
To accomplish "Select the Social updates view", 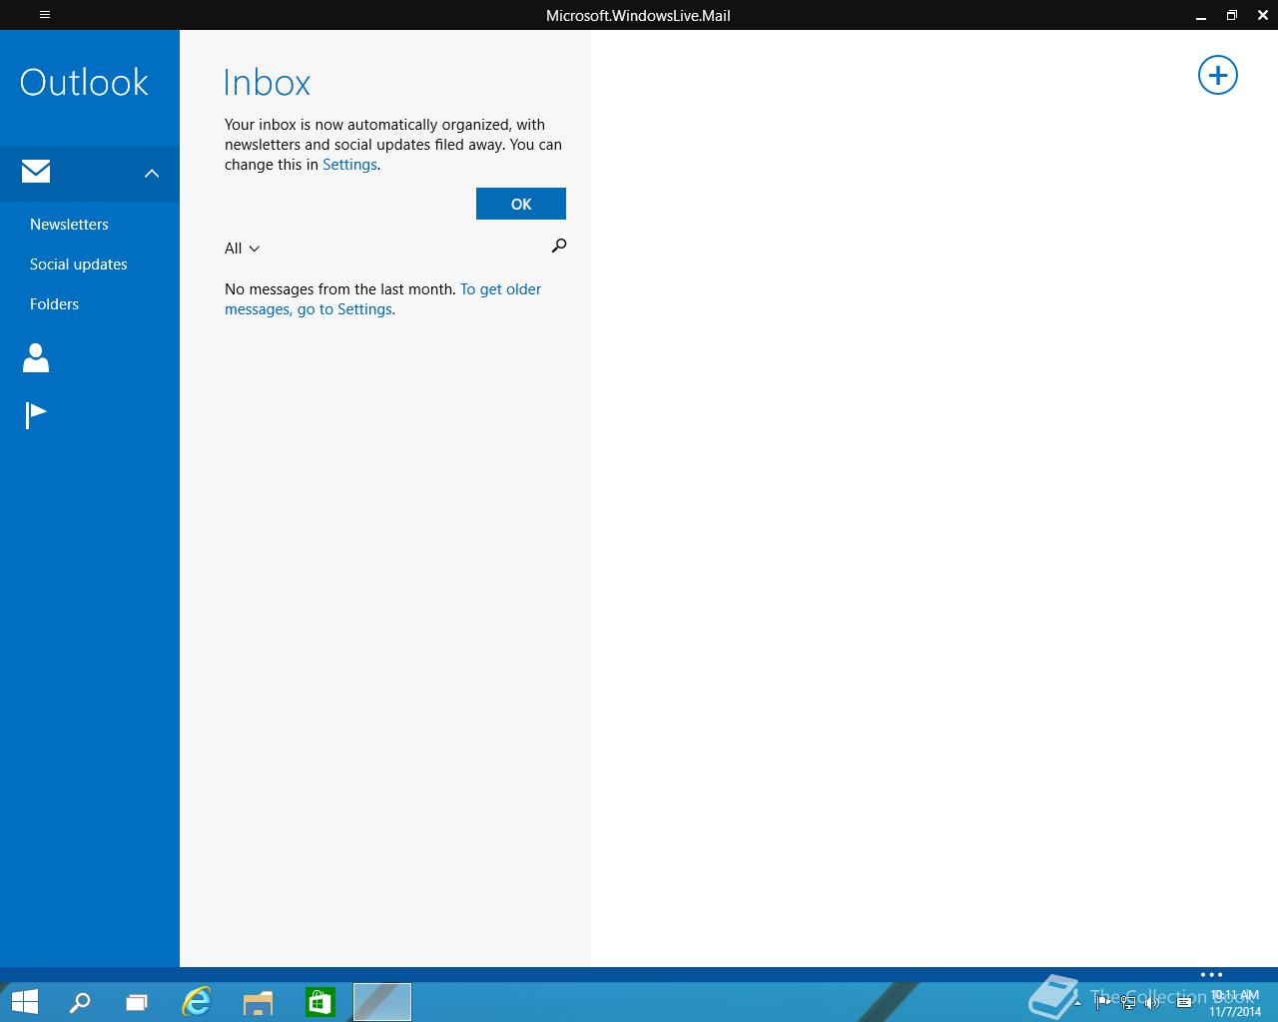I will [79, 264].
